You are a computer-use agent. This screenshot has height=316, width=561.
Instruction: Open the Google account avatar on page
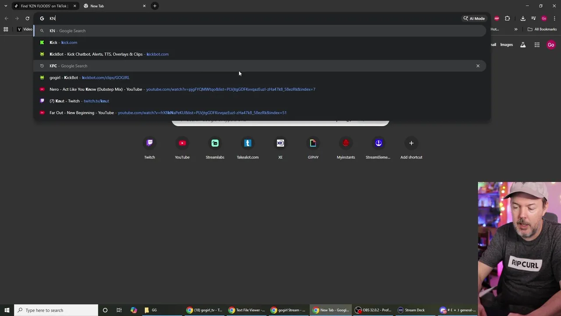click(x=551, y=45)
